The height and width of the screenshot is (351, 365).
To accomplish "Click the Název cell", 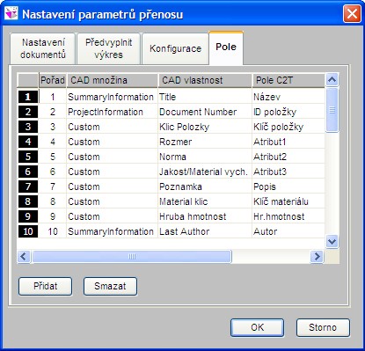I will pyautogui.click(x=288, y=97).
